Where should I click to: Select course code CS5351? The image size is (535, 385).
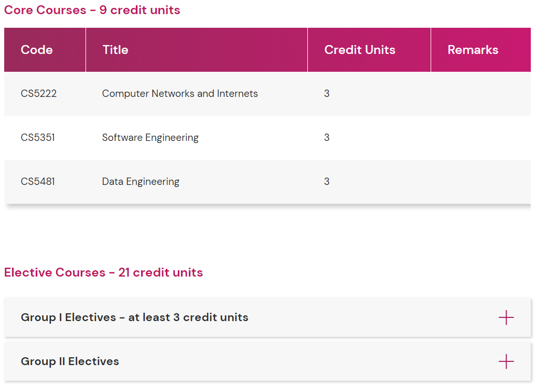coord(38,138)
